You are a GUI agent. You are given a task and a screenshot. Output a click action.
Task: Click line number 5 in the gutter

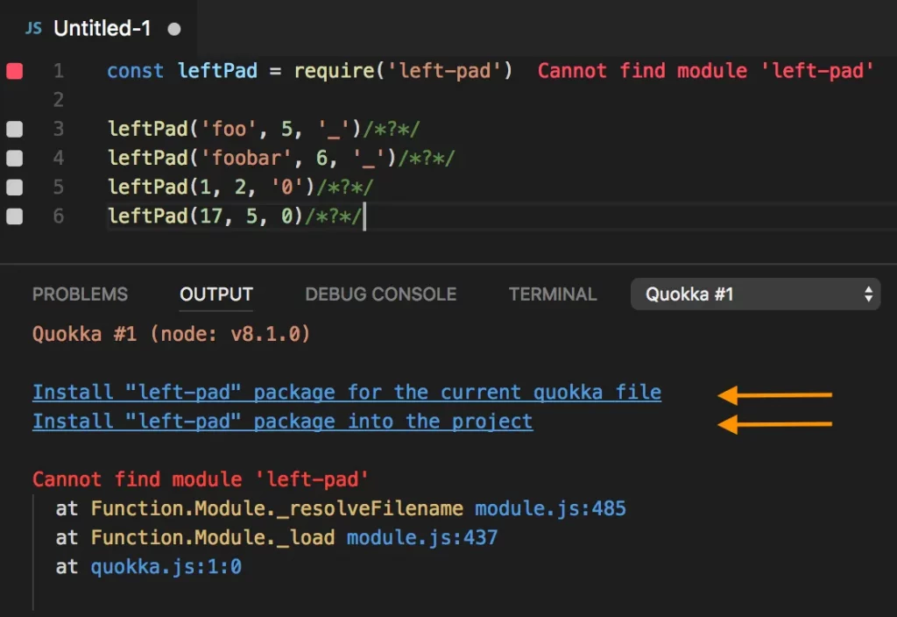click(x=59, y=188)
